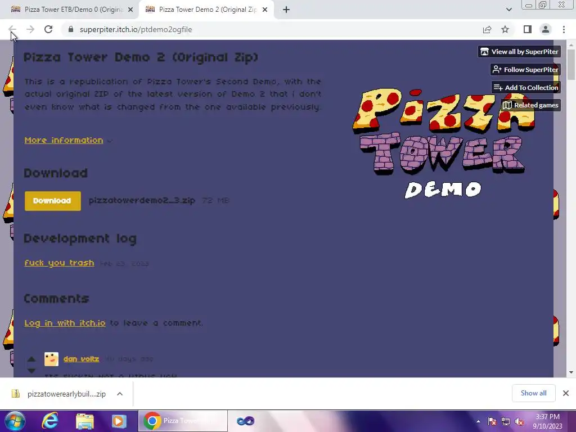Open a new tab with the plus button
Viewport: 576px width, 432px height.
click(286, 10)
